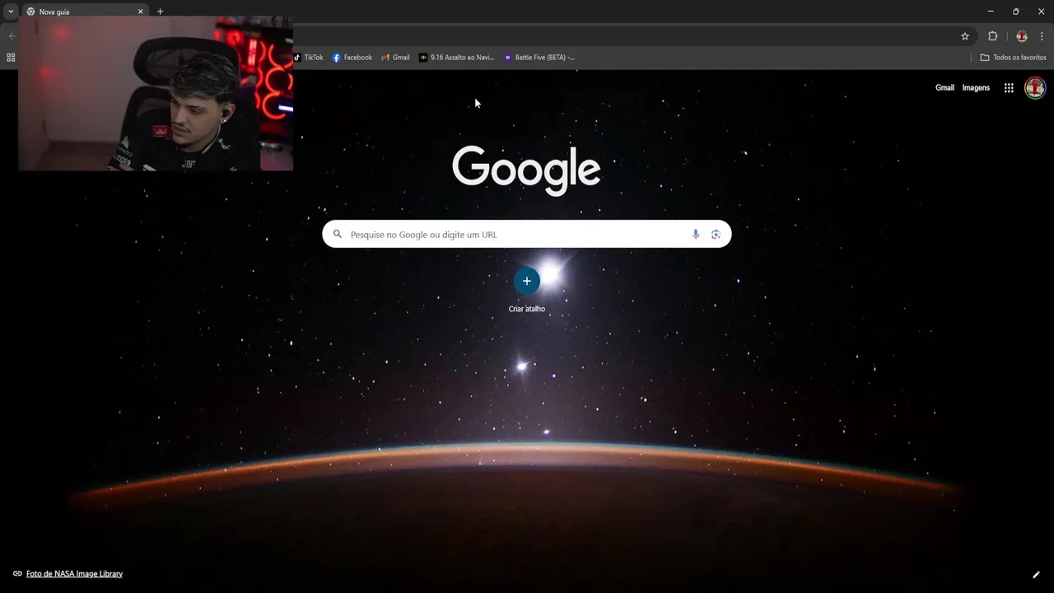Open Google account avatar

1035,88
